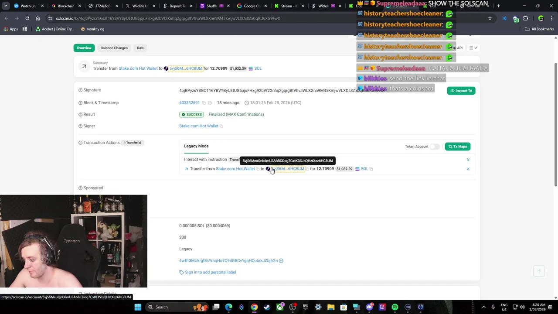This screenshot has height=314, width=558.
Task: Expand the Transfer from Stake.com row details
Action: point(468,169)
